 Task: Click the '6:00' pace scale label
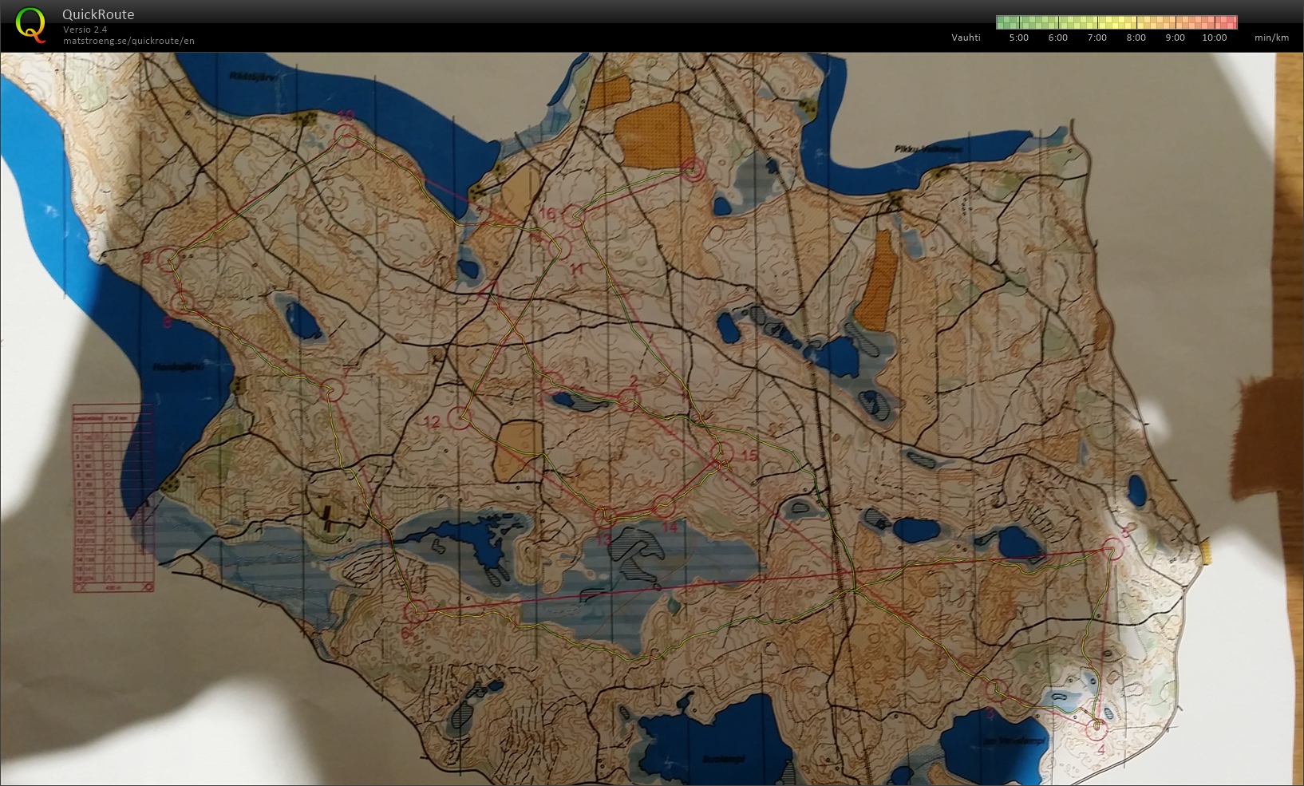[1057, 38]
